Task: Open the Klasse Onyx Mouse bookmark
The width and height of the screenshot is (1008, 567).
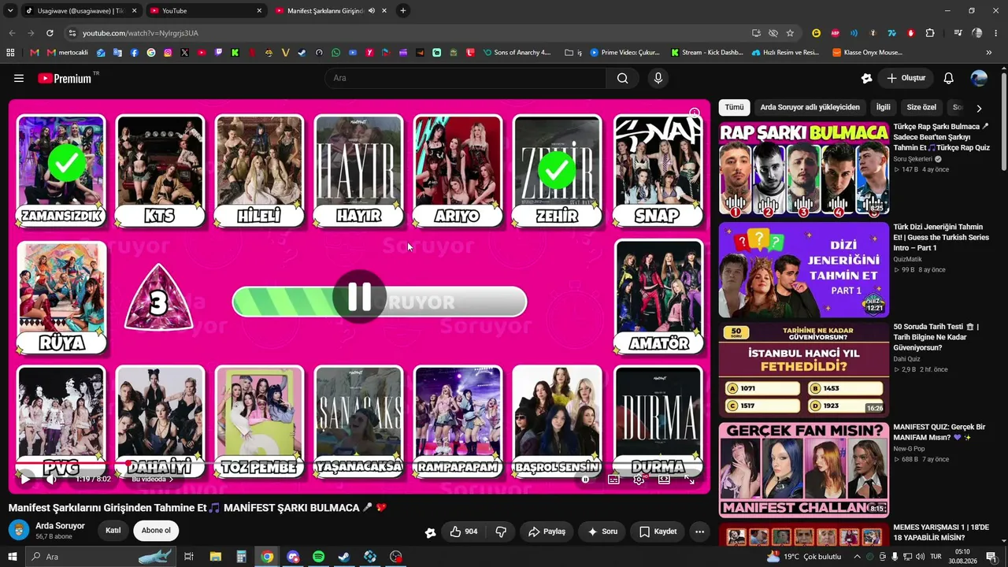Action: click(x=866, y=53)
